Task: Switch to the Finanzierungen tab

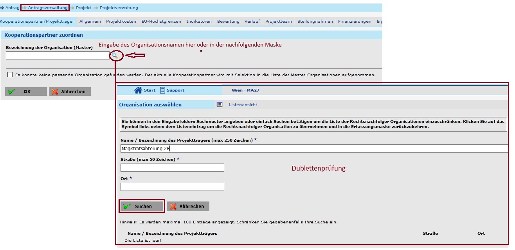Action: [355, 22]
